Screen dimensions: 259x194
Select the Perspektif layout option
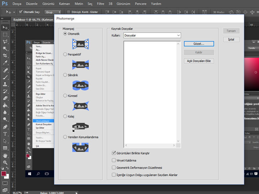65,54
